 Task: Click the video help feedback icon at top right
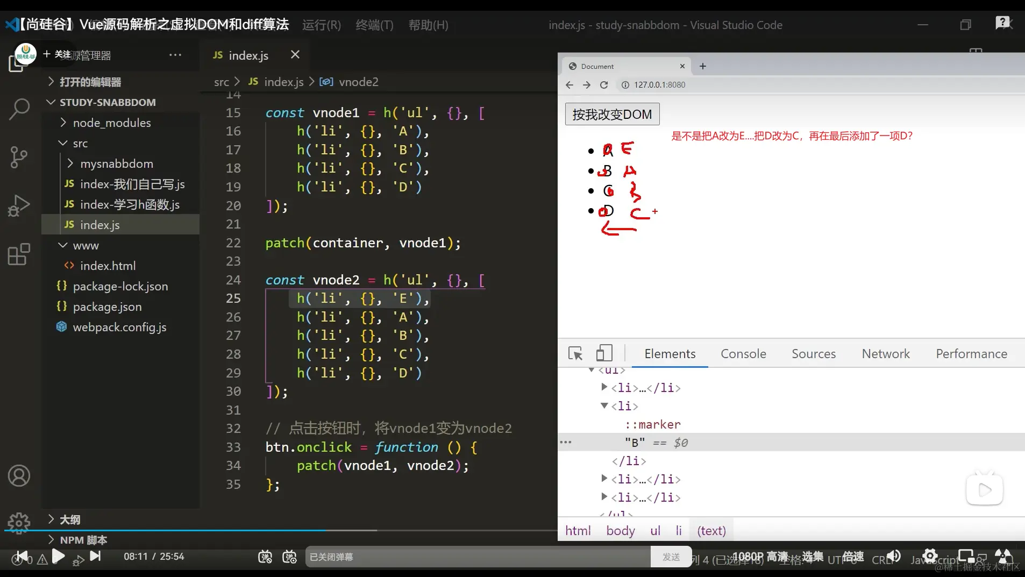[1003, 23]
